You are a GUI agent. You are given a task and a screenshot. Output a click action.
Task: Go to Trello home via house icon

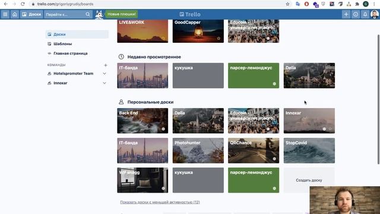14,14
